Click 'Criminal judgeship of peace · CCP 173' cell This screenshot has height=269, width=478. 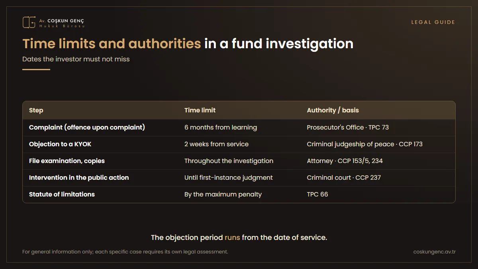pyautogui.click(x=365, y=144)
